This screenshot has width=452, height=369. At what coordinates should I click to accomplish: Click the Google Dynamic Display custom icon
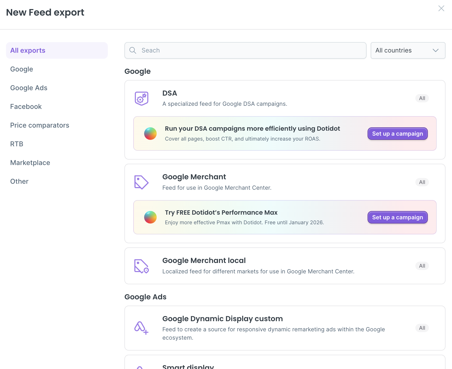click(141, 328)
